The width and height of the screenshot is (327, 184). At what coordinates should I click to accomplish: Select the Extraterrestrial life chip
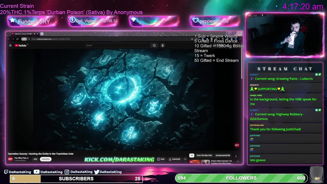pos(223,155)
